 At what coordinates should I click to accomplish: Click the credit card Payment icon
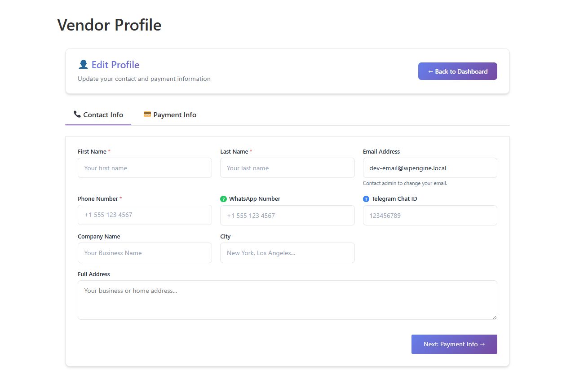[x=147, y=115]
